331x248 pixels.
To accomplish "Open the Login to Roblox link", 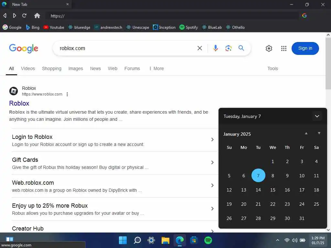I will click(32, 137).
